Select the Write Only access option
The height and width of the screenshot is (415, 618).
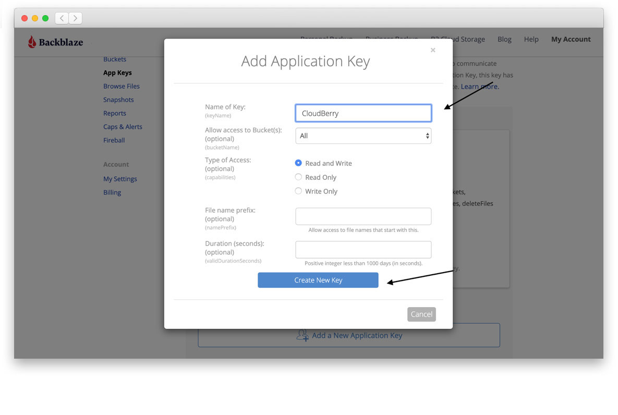point(298,191)
